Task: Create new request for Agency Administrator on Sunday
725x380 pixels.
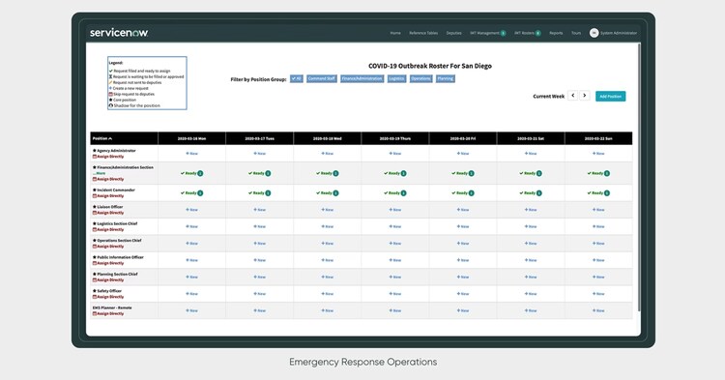Action: click(x=598, y=154)
